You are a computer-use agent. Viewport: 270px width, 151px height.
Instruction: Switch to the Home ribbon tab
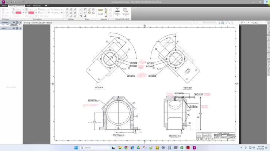[4, 6]
